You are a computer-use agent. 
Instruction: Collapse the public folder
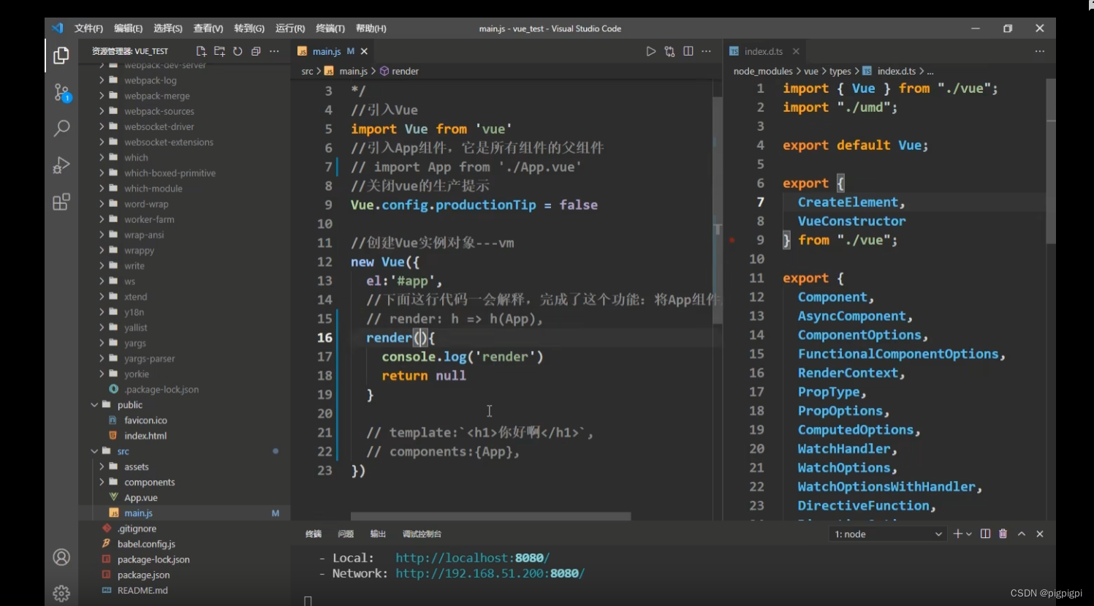(94, 405)
